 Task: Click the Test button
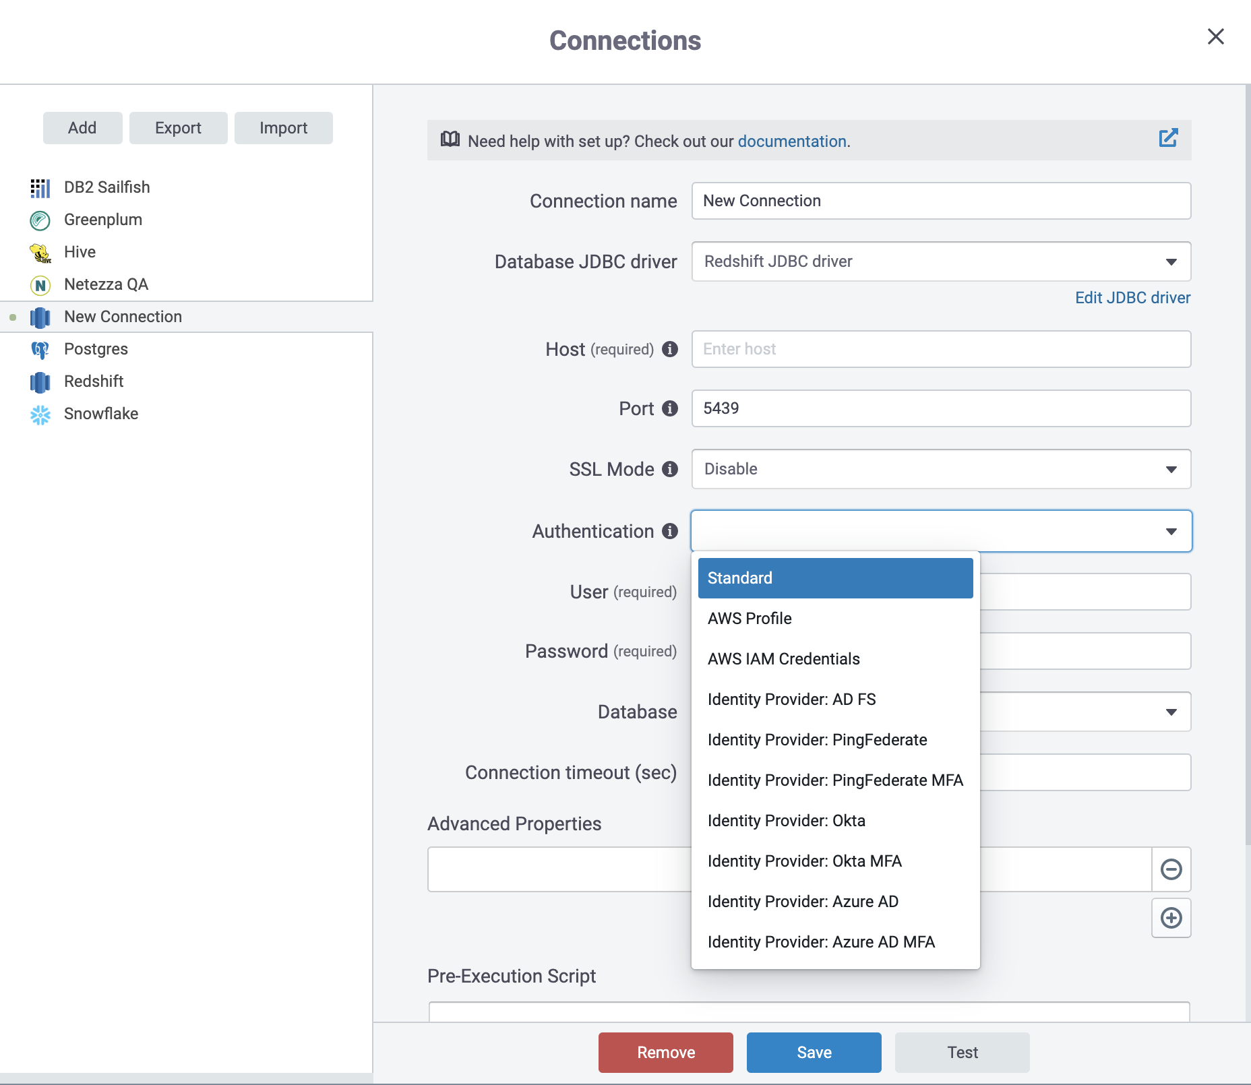point(962,1052)
